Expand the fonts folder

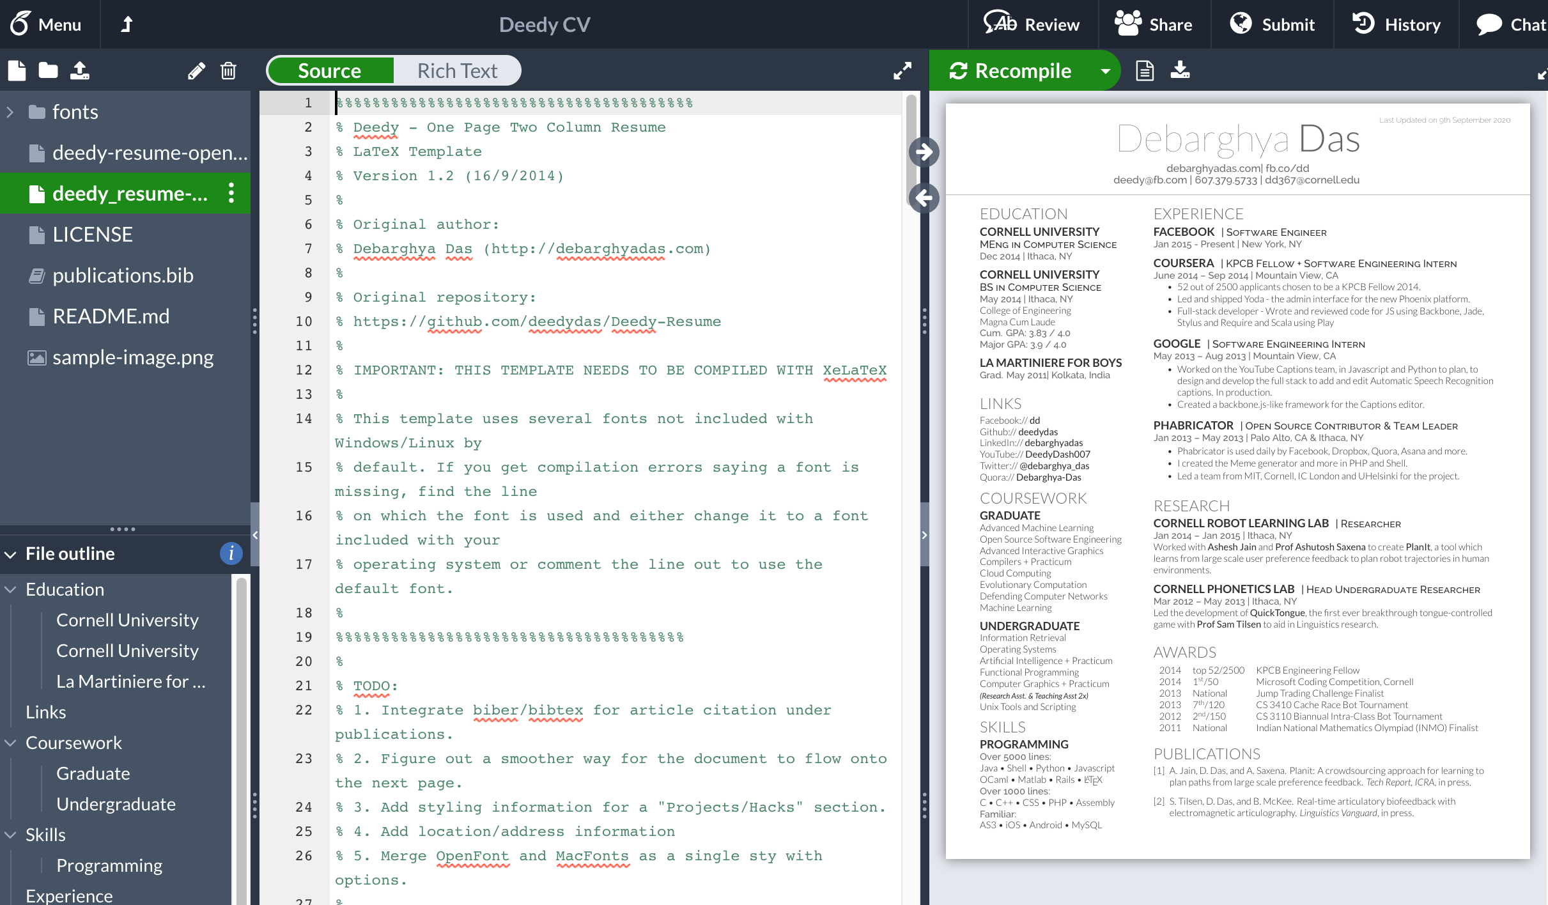10,112
